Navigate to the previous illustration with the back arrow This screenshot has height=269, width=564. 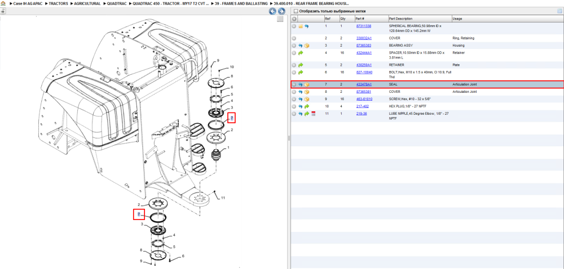[x=273, y=11]
